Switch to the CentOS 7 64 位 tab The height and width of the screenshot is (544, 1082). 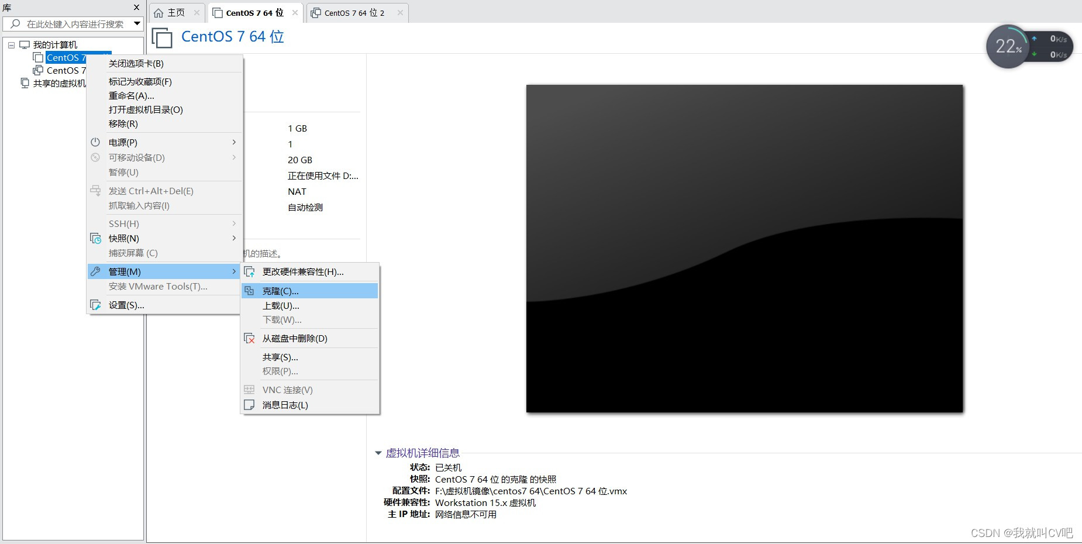254,13
